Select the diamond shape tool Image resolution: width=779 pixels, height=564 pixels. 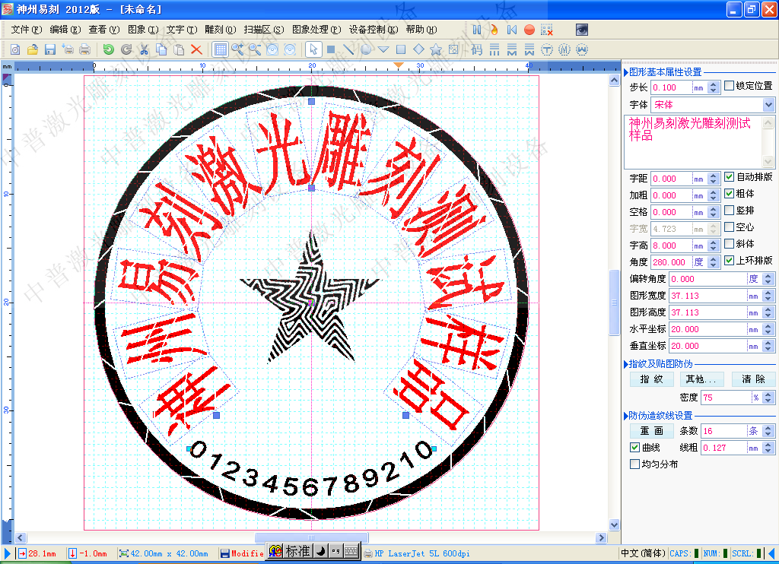419,49
